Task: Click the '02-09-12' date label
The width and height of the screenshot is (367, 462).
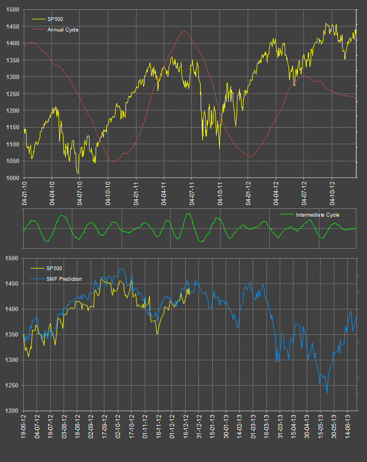Action: point(91,426)
